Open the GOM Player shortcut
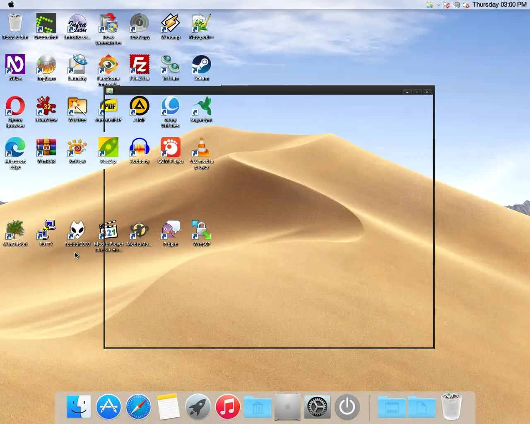 pos(171,151)
